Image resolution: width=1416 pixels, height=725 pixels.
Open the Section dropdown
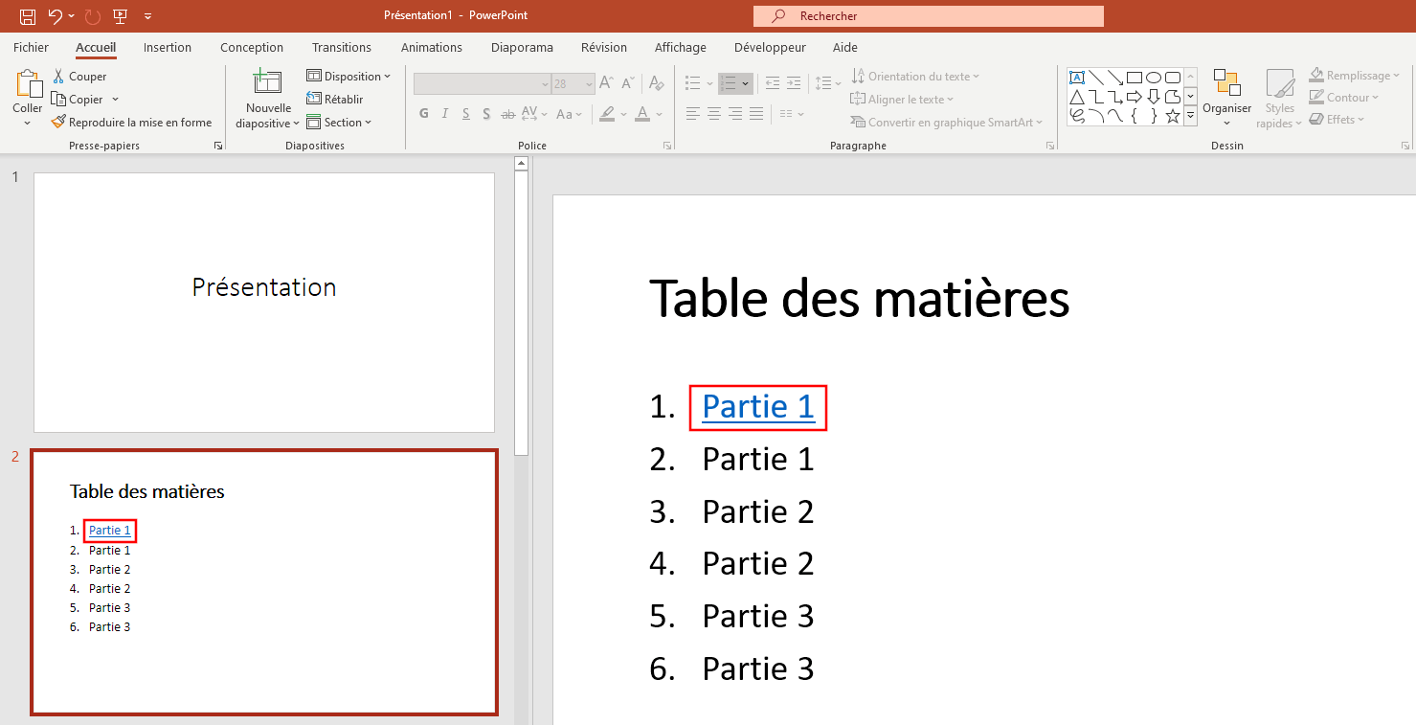click(339, 123)
